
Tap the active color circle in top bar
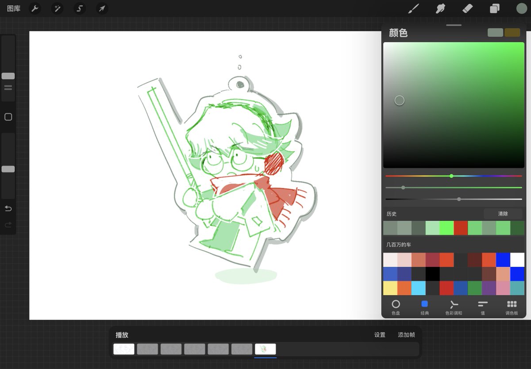click(x=521, y=8)
